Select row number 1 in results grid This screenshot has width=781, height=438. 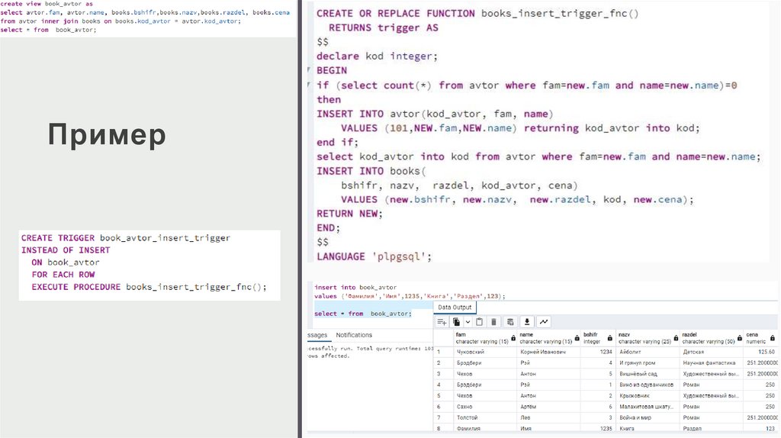pos(439,352)
